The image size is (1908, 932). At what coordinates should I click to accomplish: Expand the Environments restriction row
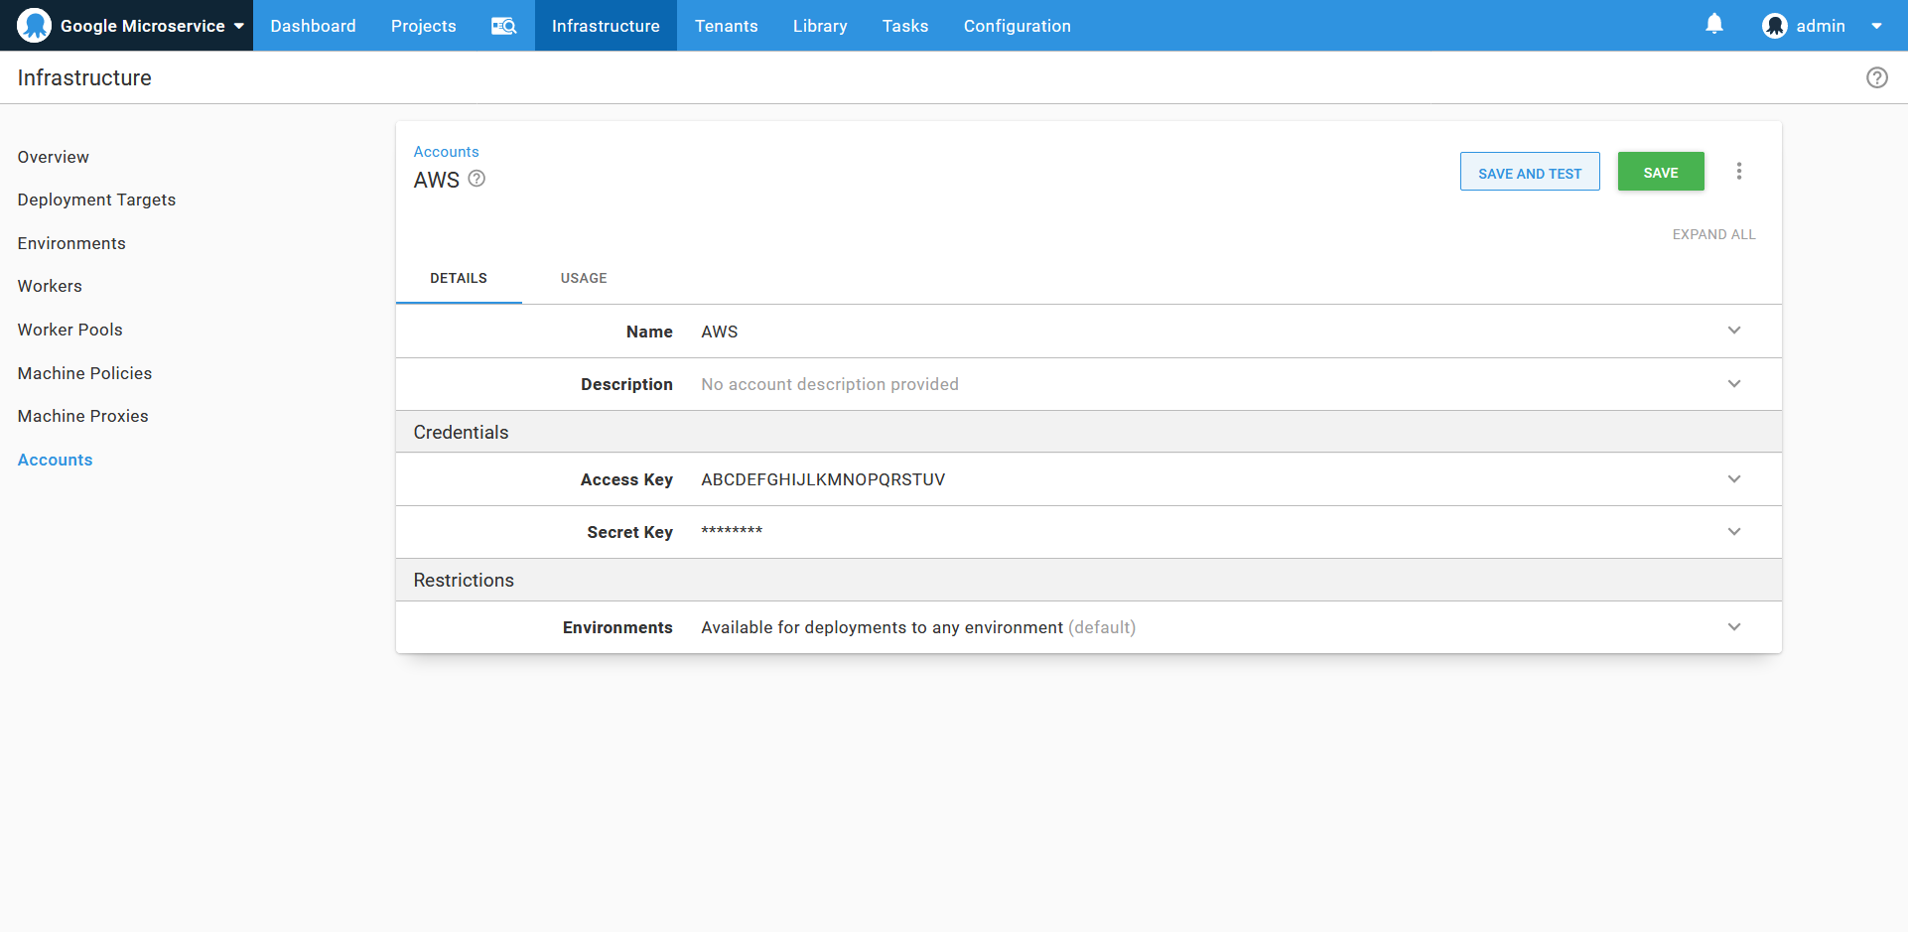pyautogui.click(x=1734, y=626)
